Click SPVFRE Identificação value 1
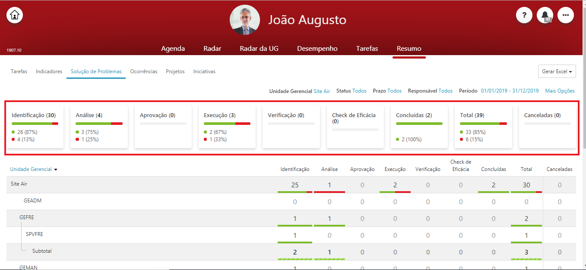586x270 pixels. [x=295, y=236]
